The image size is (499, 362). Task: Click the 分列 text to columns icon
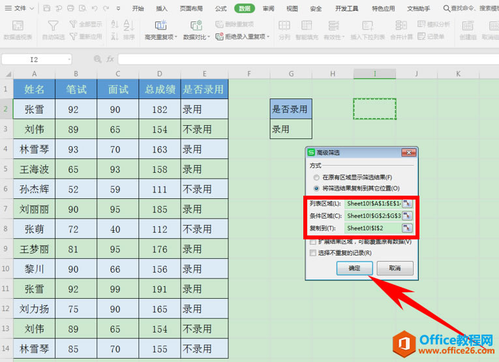tap(284, 25)
